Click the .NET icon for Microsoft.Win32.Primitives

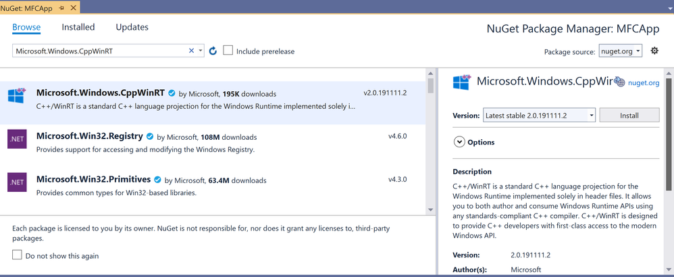tap(17, 182)
